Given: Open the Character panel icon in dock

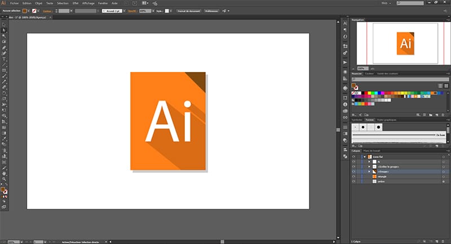Looking at the screenshot, I should [345, 23].
